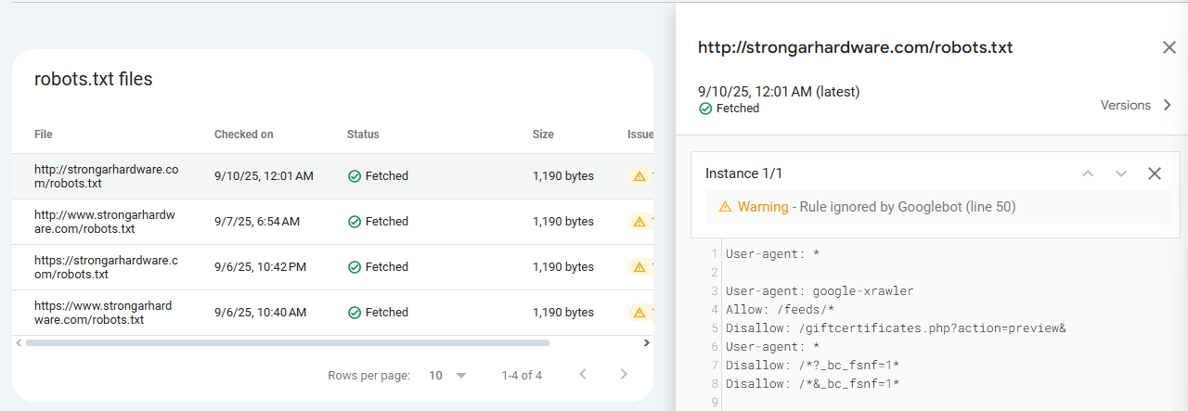1188x411 pixels.
Task: Open Rows per page dropdown
Action: coord(447,376)
